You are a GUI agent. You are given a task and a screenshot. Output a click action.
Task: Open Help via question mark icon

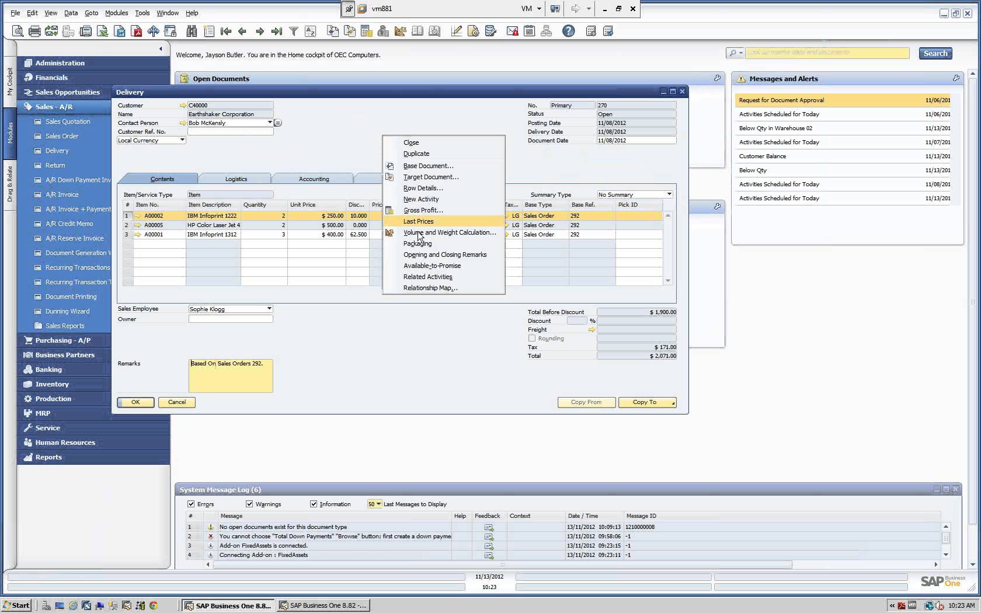tap(568, 32)
